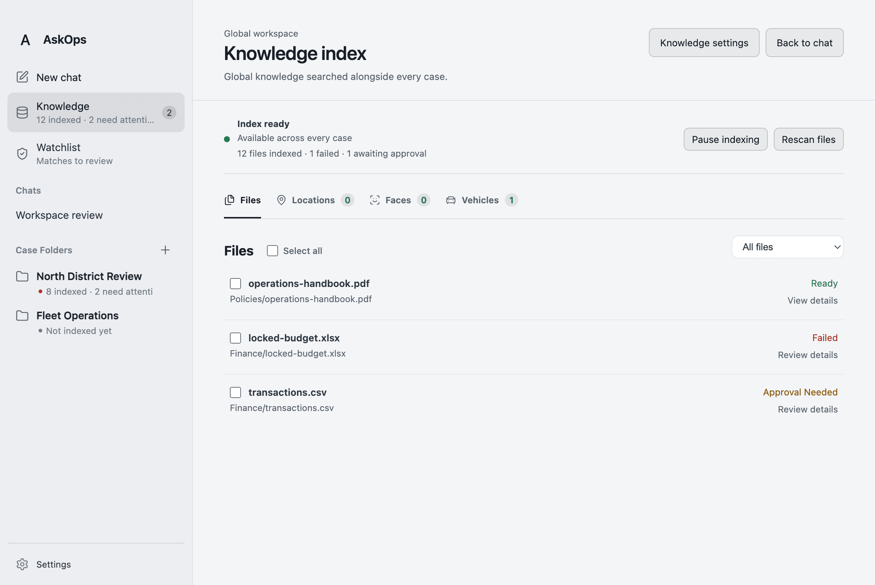The image size is (875, 585).
Task: Click path Policies/operations-handbook.pdf
Action: [x=301, y=299]
